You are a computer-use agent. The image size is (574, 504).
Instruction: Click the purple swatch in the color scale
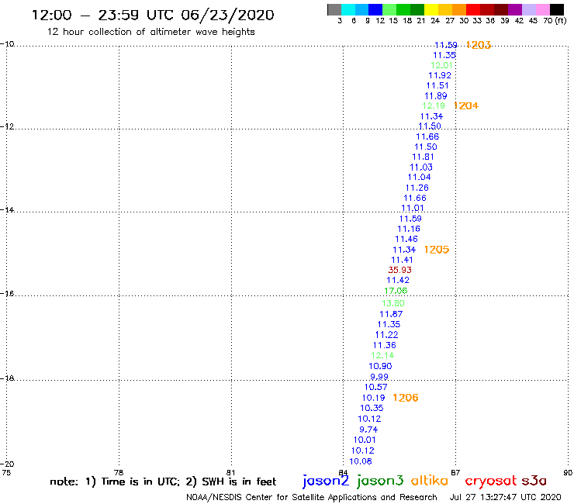[x=515, y=9]
